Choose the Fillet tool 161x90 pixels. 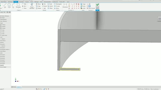(24, 4)
